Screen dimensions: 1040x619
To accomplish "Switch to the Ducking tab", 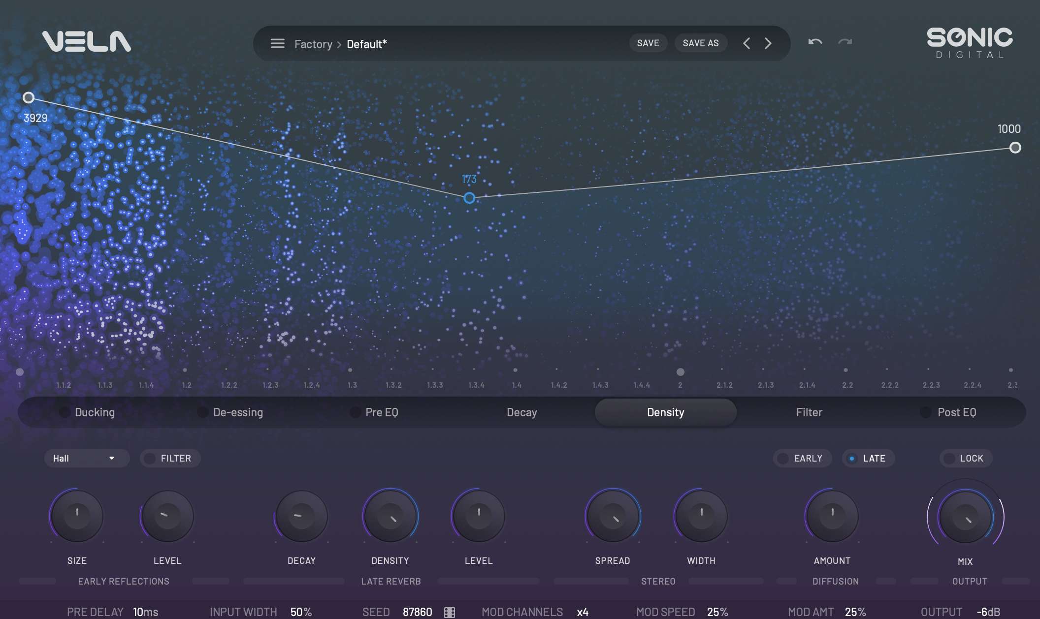I will click(95, 412).
